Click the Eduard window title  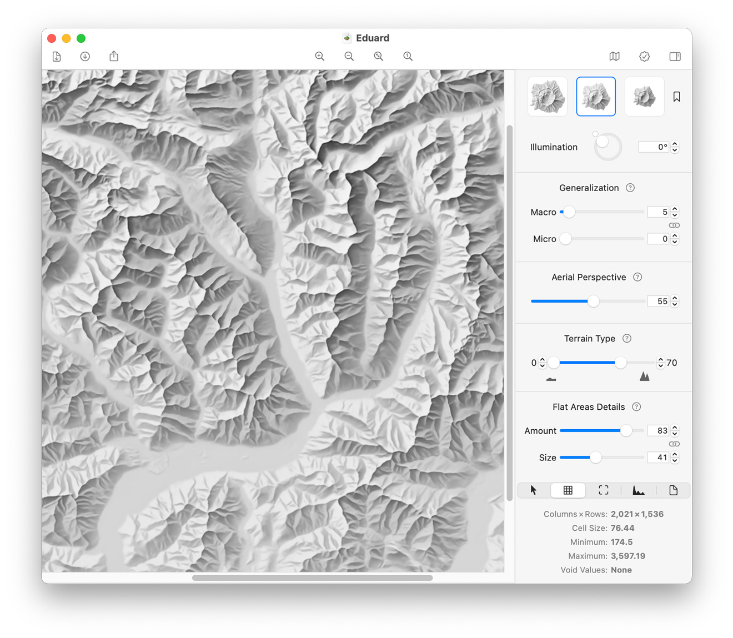373,38
